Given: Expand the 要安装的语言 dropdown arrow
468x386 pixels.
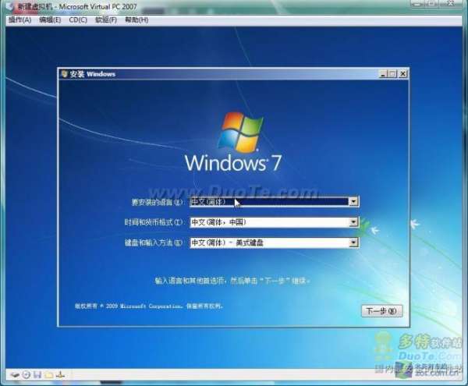Looking at the screenshot, I should tap(353, 202).
